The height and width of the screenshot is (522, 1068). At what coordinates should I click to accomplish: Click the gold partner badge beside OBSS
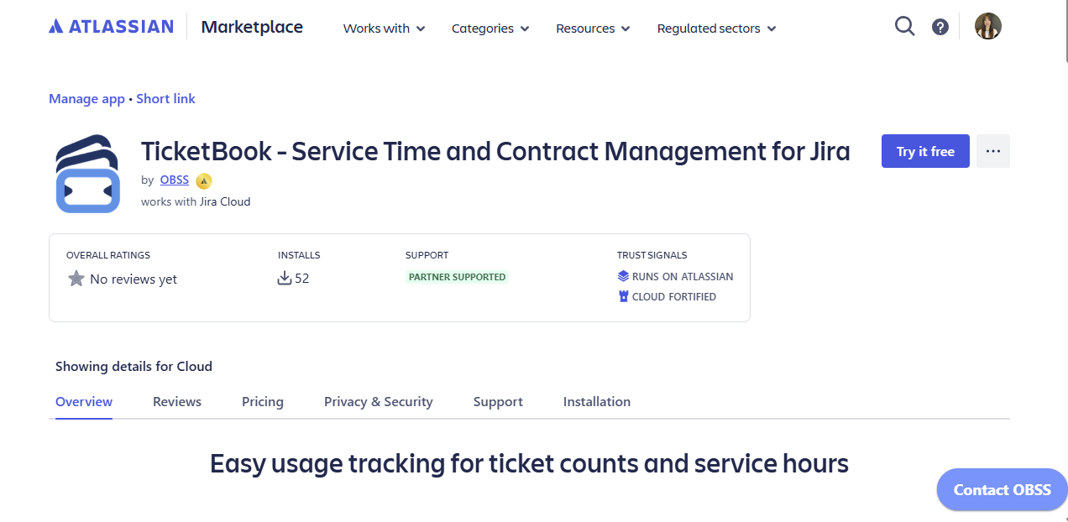204,180
